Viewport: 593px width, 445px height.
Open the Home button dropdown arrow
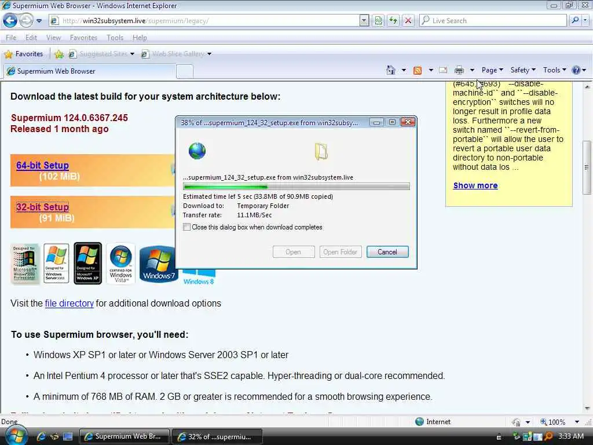click(404, 70)
